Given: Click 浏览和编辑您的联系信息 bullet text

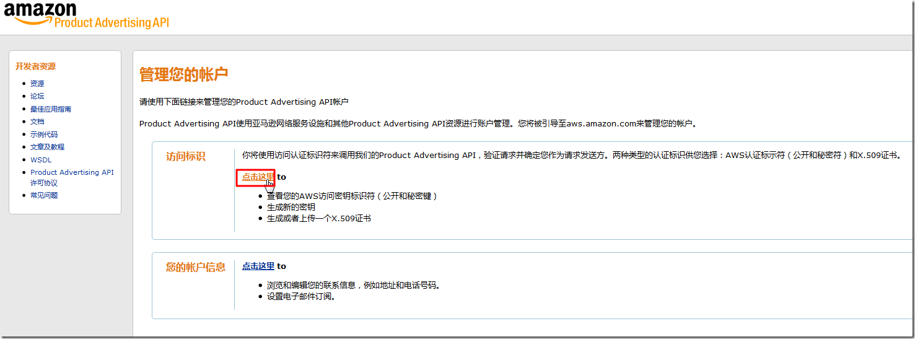Looking at the screenshot, I should (x=353, y=285).
